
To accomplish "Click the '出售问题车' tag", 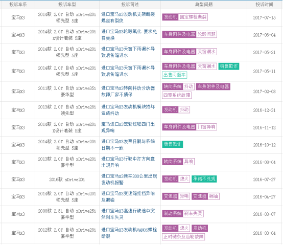I will pyautogui.click(x=174, y=75).
